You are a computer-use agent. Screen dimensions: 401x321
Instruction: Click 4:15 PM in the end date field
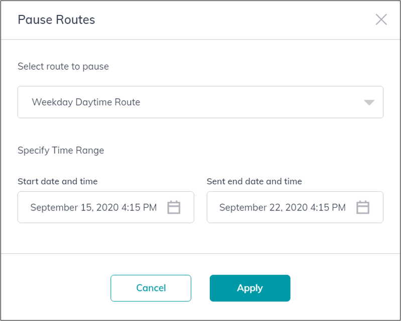coord(328,207)
